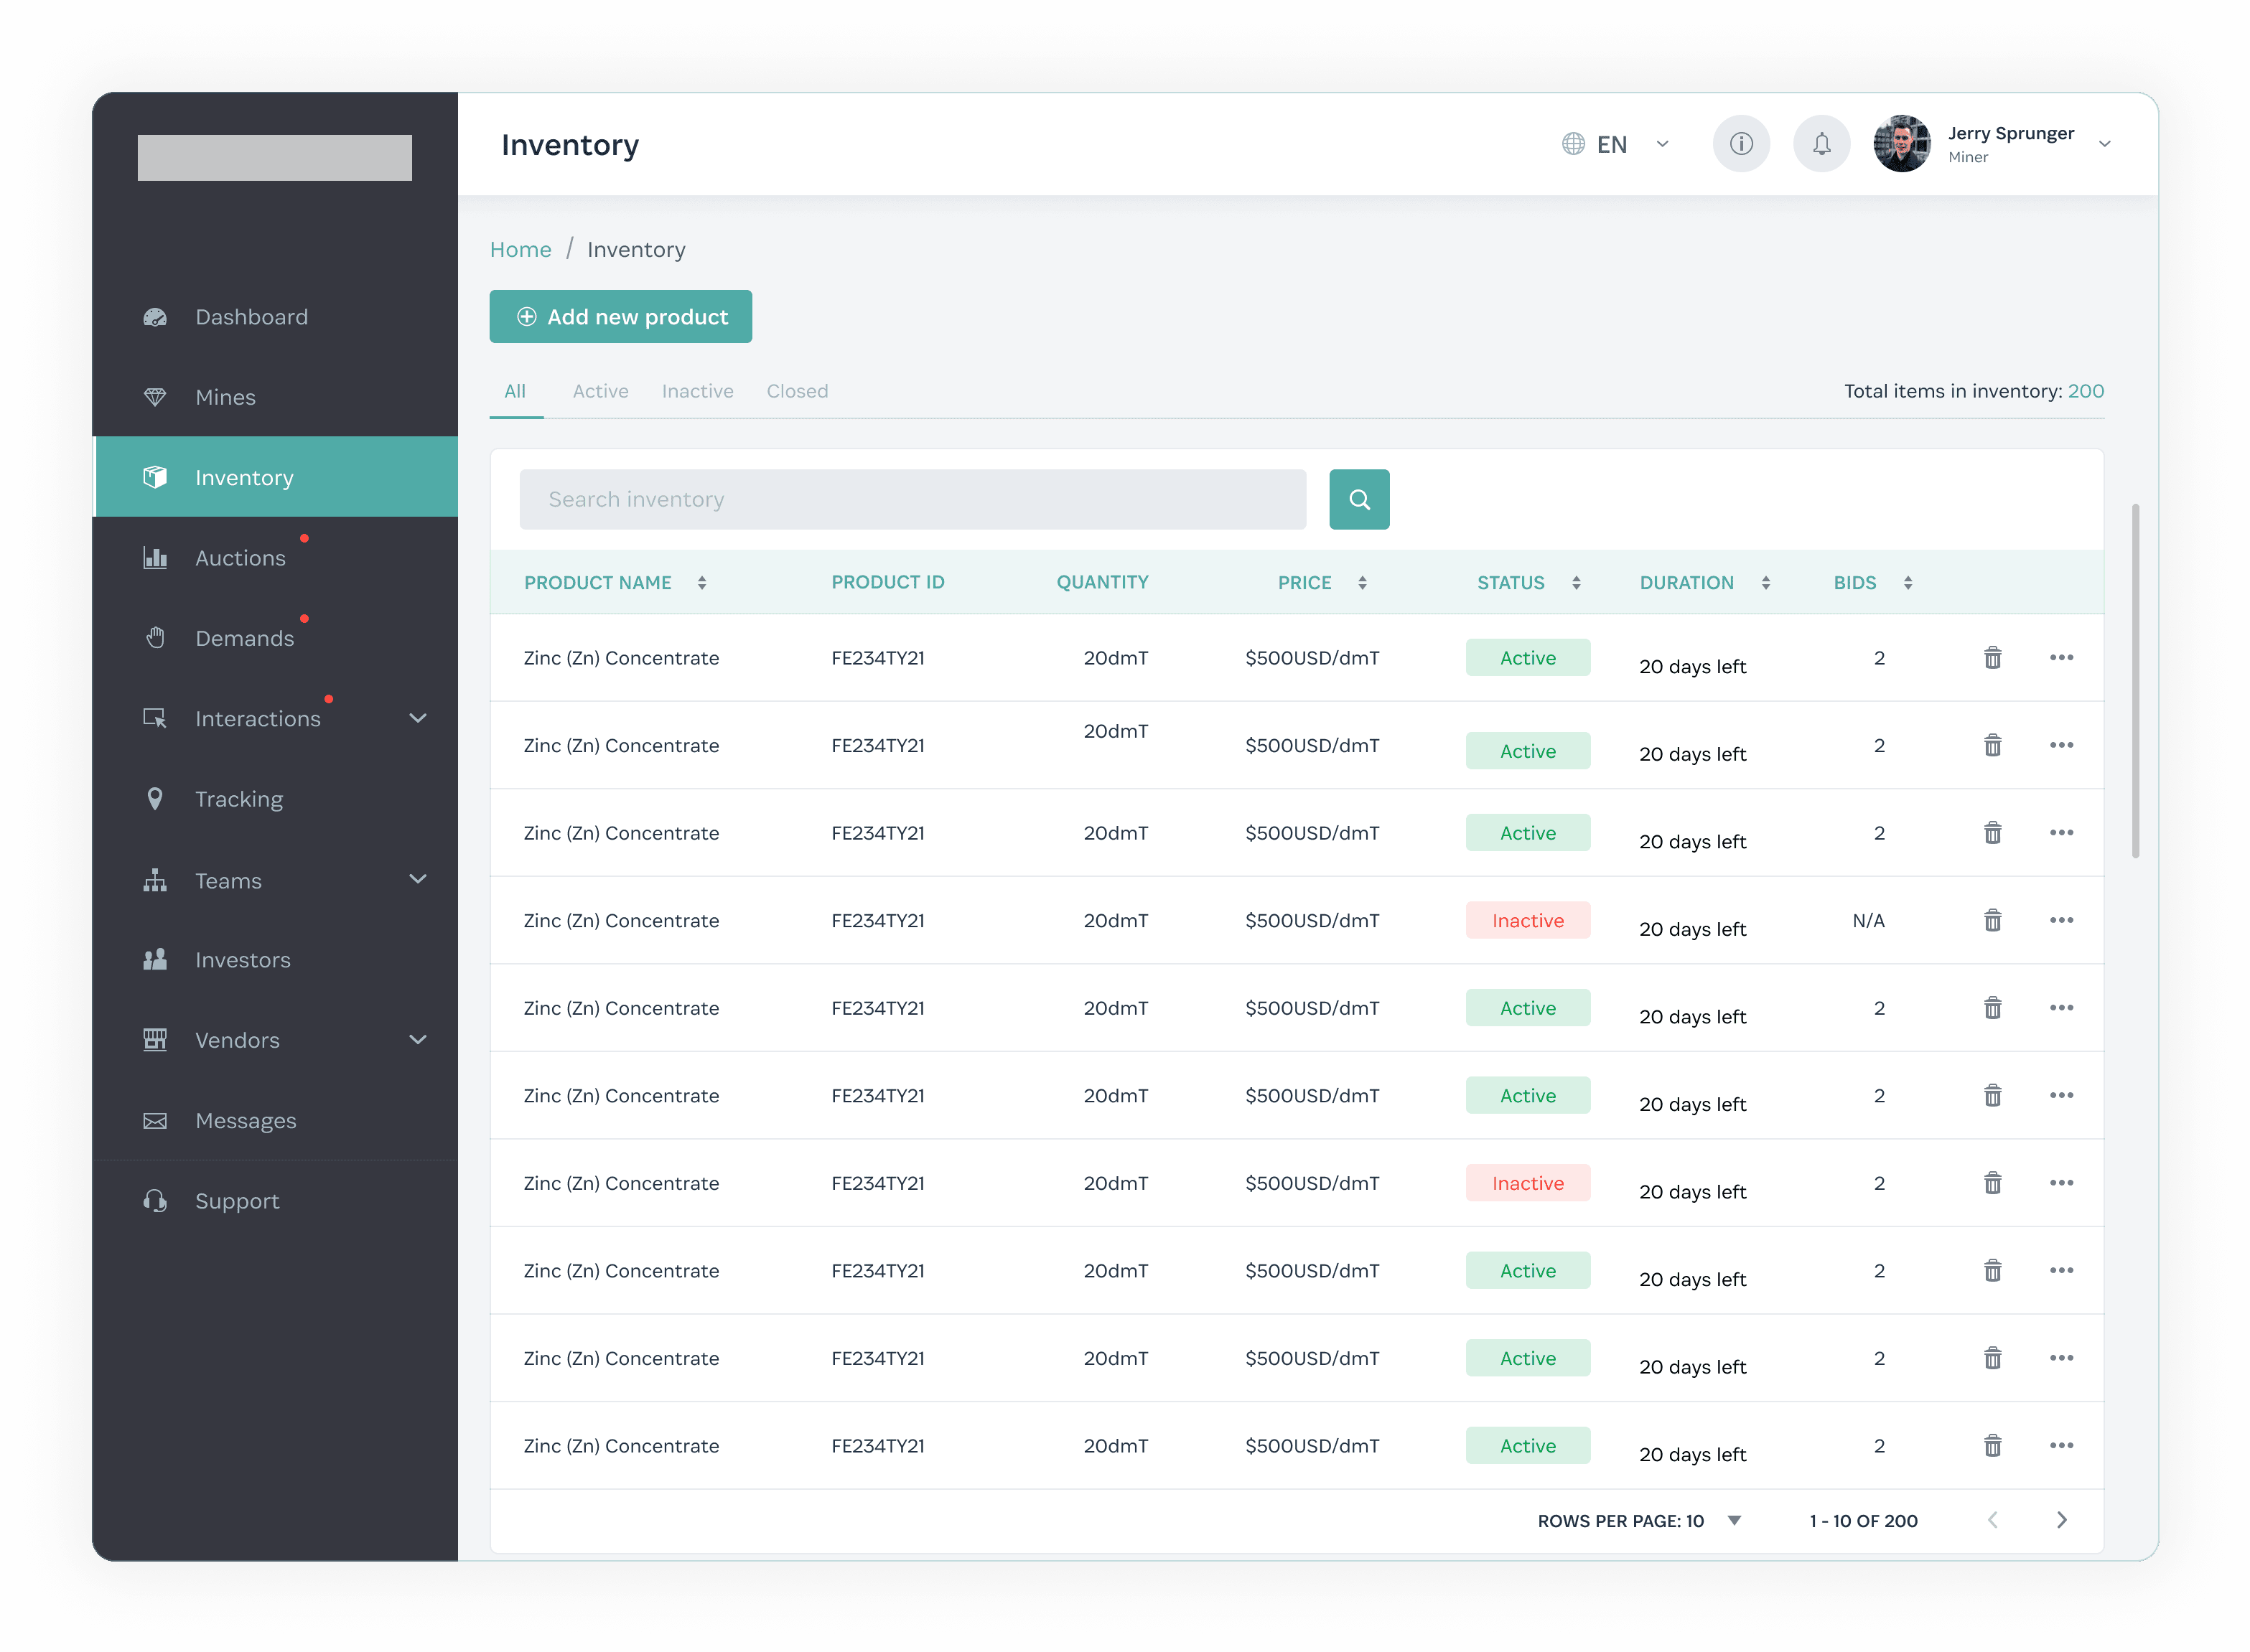2250x1652 pixels.
Task: Click the notification bell icon
Action: point(1821,144)
